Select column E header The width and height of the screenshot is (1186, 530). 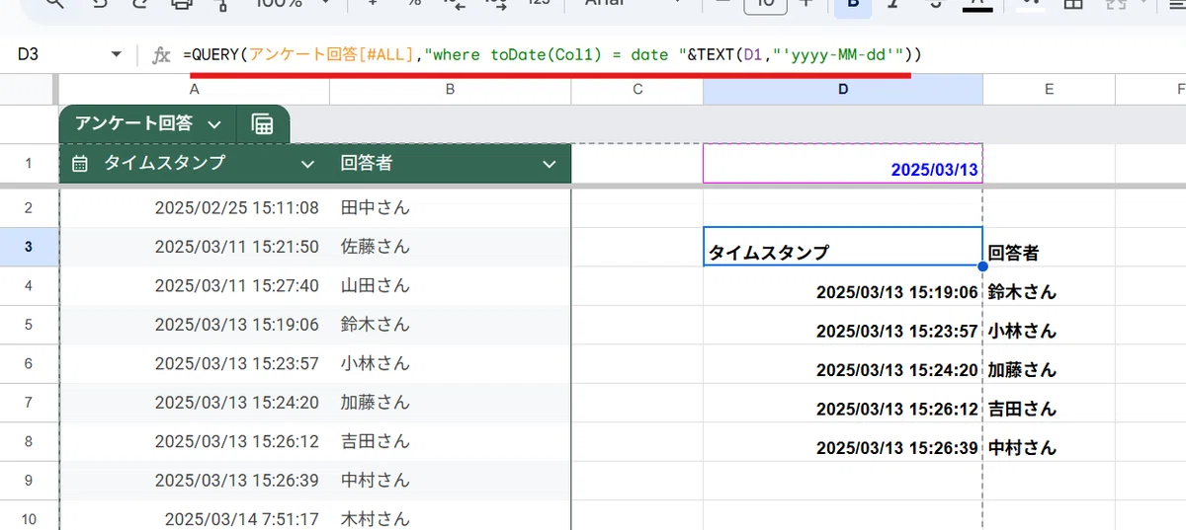tap(1049, 89)
